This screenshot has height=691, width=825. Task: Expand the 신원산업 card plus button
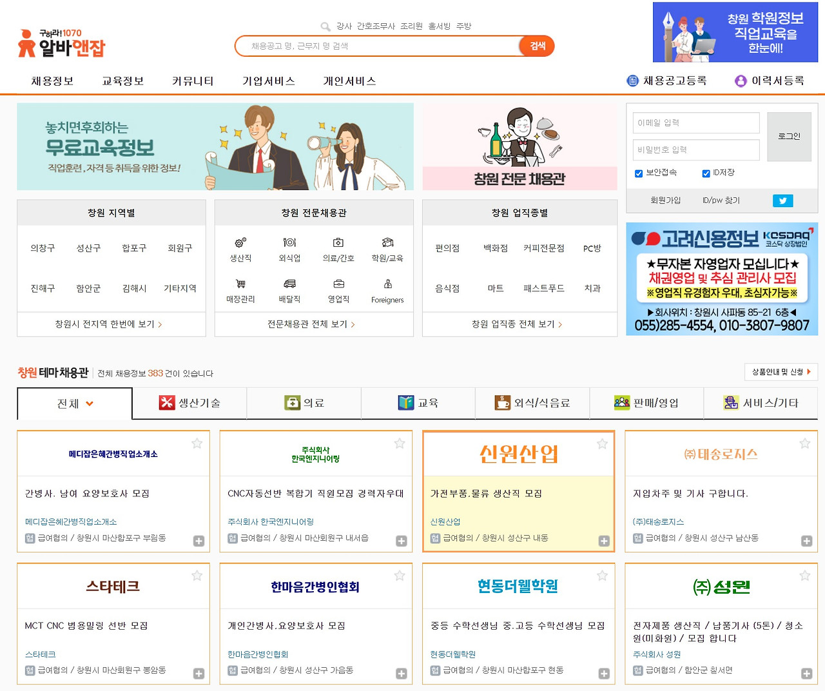(604, 541)
